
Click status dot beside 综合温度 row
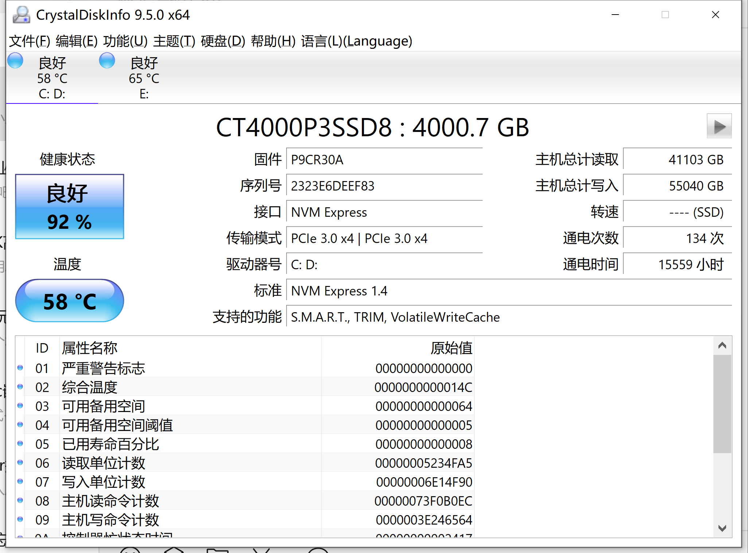pos(20,387)
